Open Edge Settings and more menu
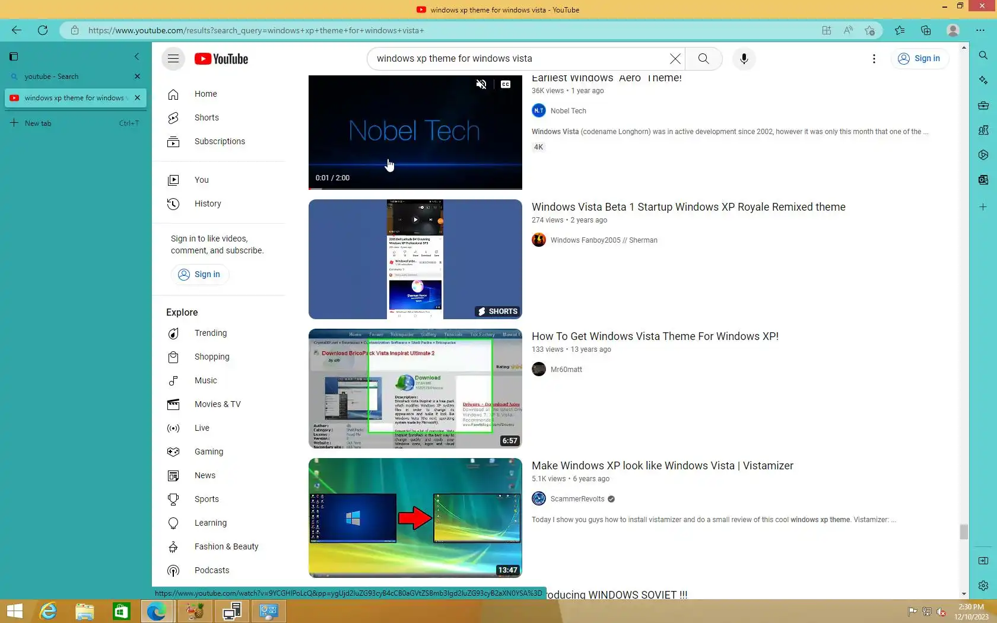Screen dimensions: 997x623 (980, 30)
